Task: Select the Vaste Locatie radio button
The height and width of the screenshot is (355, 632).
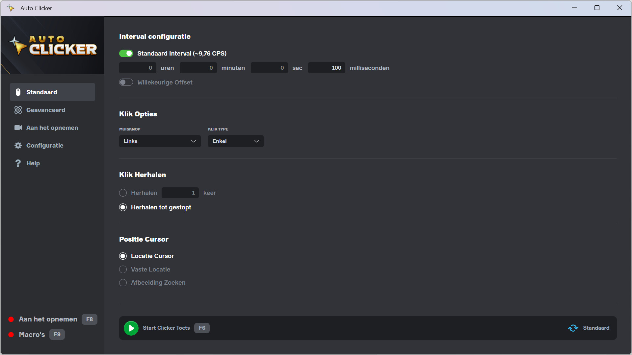Action: (123, 269)
